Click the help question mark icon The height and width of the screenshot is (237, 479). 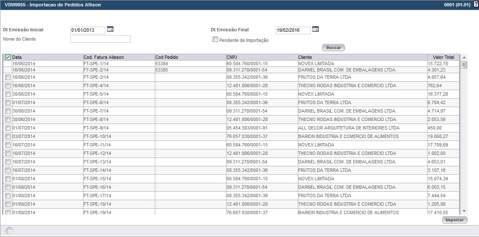[476, 4]
